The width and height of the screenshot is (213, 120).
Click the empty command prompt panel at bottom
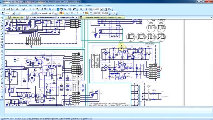[x=108, y=110]
